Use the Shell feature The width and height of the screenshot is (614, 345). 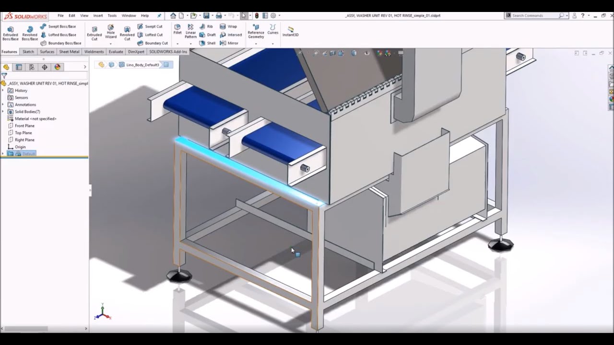(x=207, y=43)
